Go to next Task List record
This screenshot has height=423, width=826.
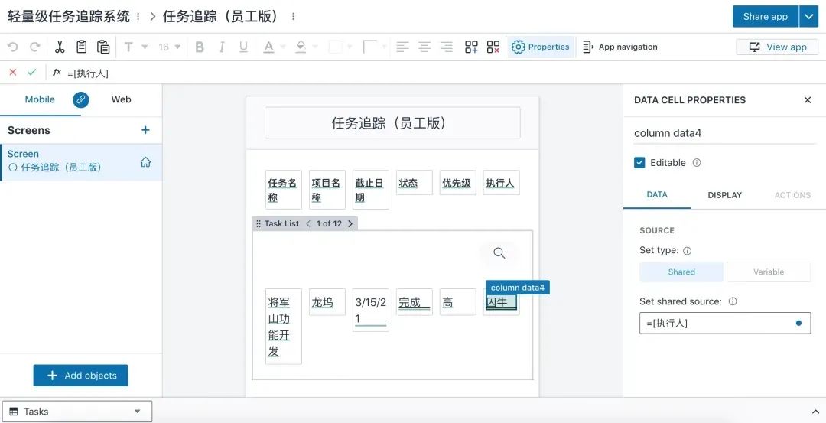(350, 224)
